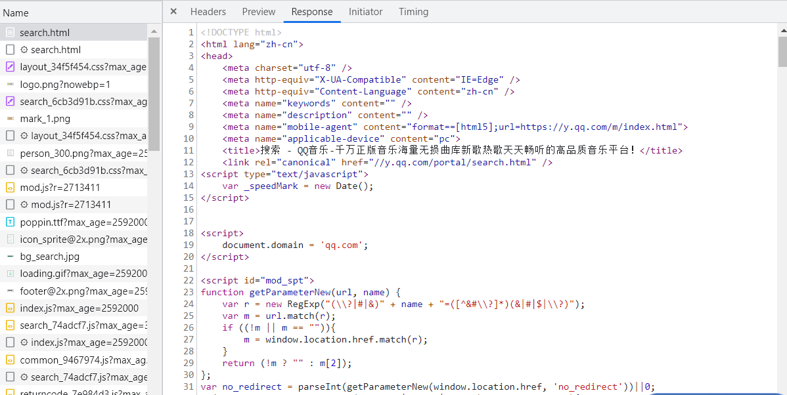Screen dimensions: 787x395
Task: Click the image icon beside icon_sprite@2x.png
Action: point(10,239)
